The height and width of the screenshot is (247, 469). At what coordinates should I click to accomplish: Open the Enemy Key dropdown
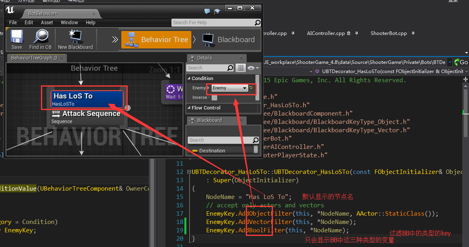[x=230, y=88]
